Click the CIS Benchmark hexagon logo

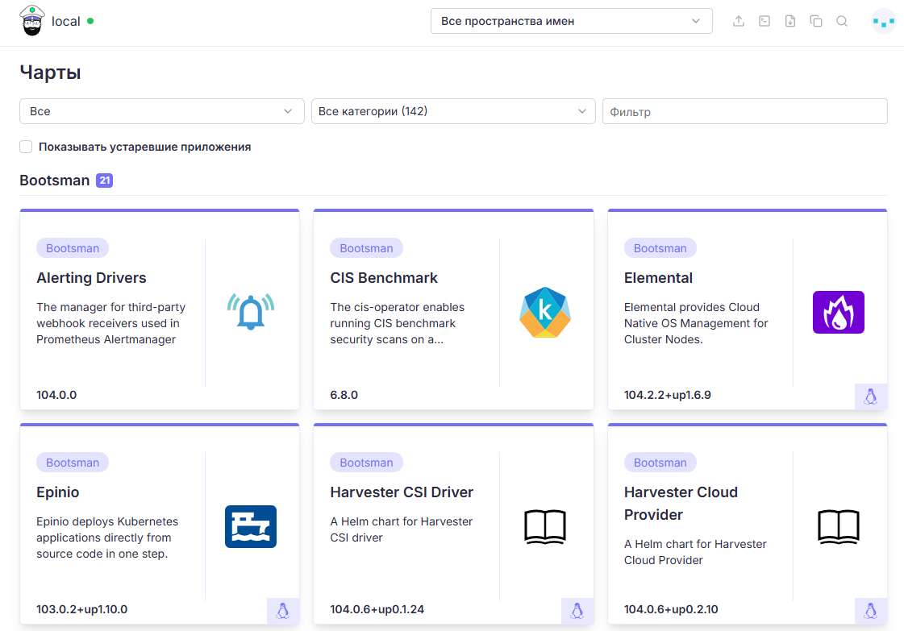(x=545, y=312)
